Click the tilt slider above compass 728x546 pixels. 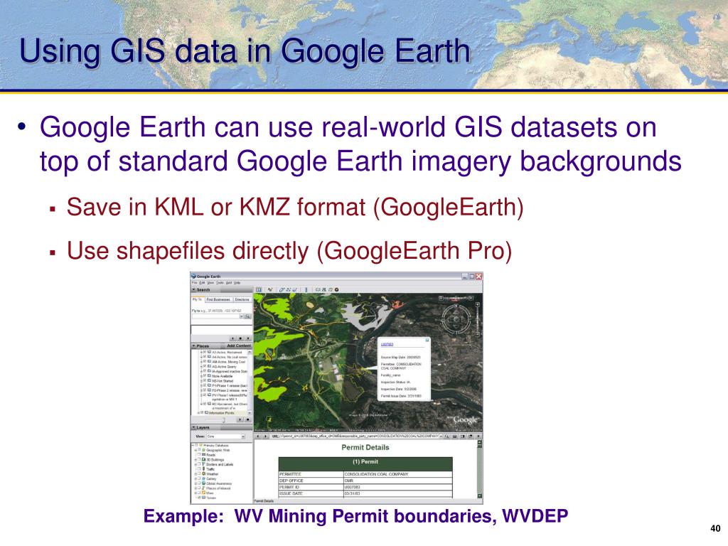[456, 298]
